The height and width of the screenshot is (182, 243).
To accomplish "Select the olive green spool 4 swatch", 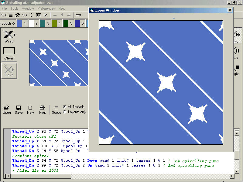I will [x=54, y=23].
